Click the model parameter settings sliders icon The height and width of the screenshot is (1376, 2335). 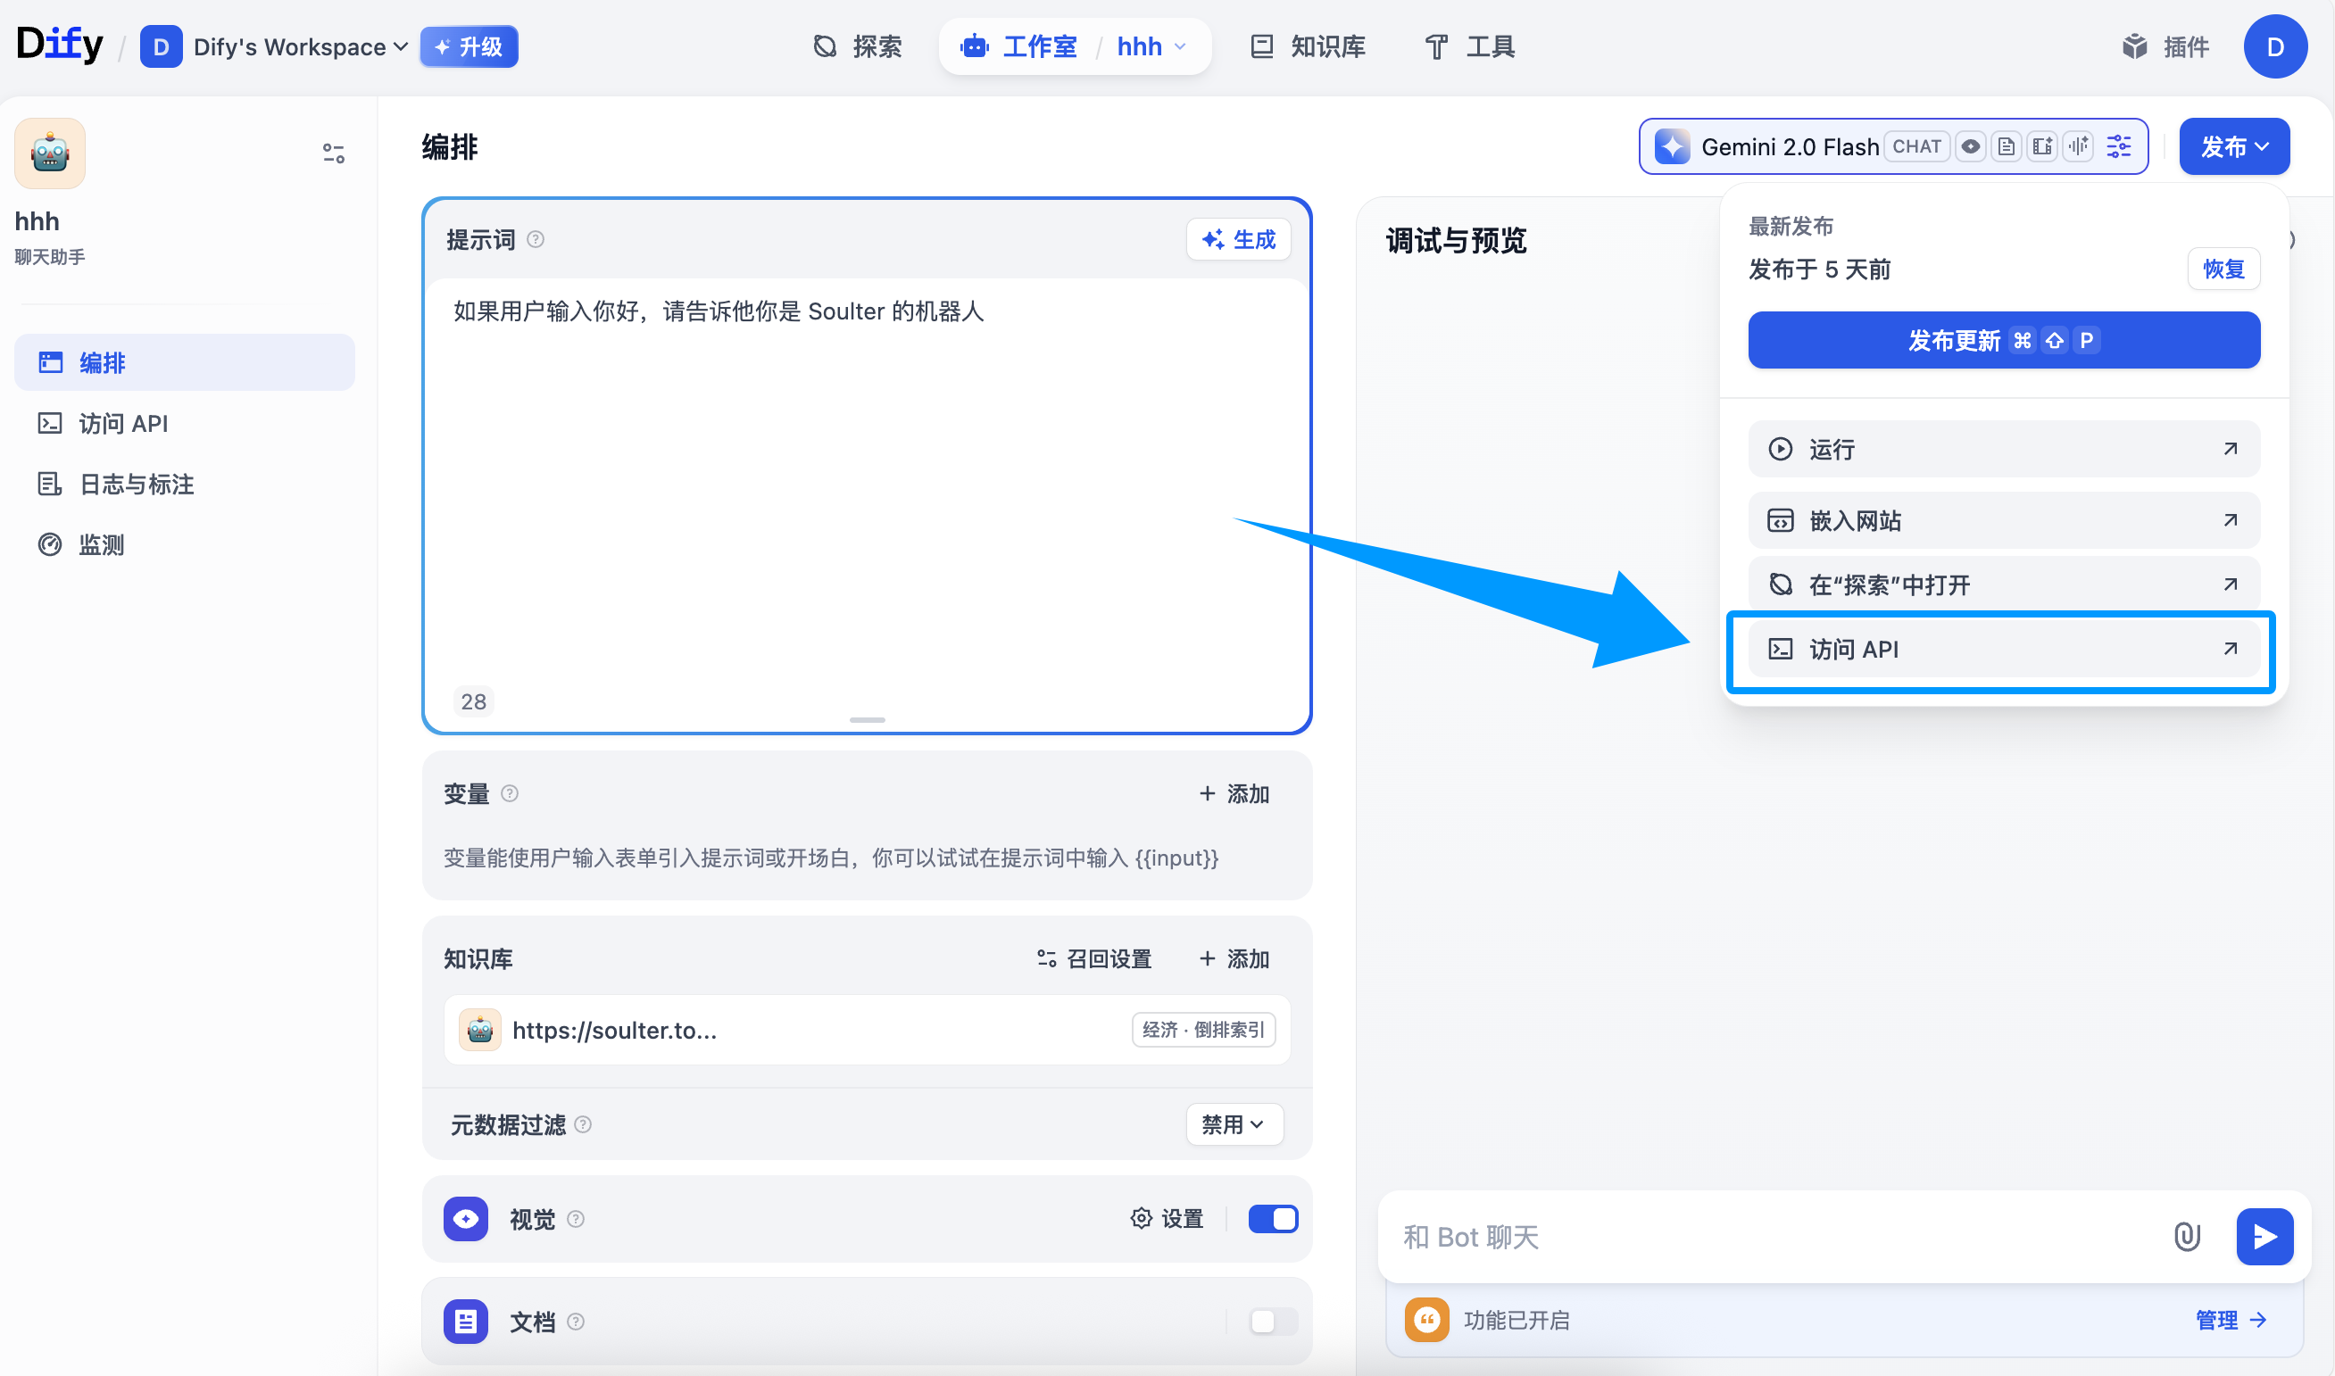(2118, 146)
